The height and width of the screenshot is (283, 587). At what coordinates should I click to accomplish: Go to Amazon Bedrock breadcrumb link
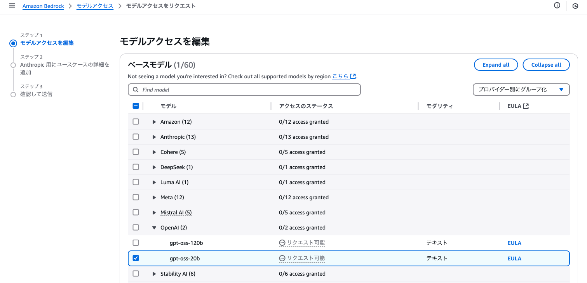[x=43, y=6]
